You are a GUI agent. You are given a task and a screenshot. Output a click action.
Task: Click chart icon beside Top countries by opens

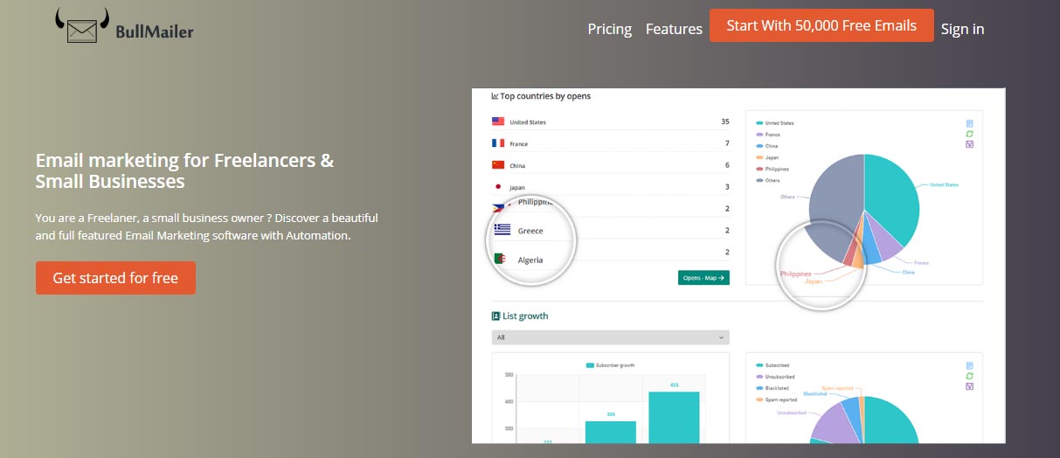495,96
